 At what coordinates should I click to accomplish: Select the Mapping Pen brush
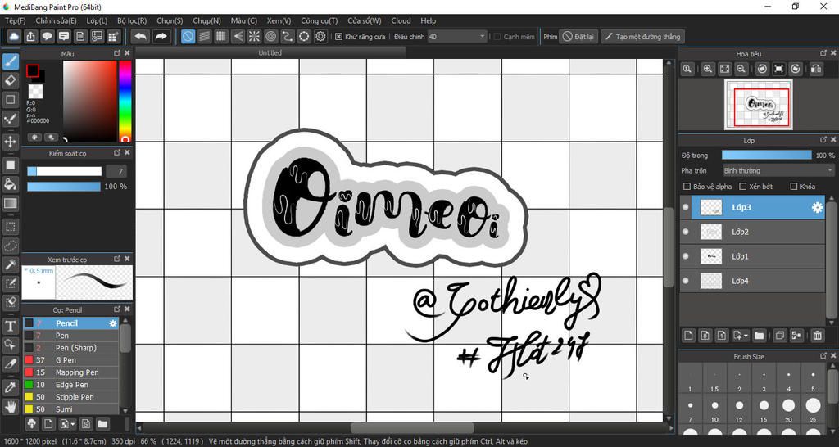tap(70, 372)
